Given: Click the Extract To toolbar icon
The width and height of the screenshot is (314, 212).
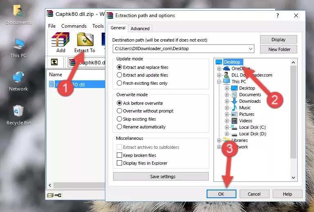Looking at the screenshot, I should click(85, 40).
